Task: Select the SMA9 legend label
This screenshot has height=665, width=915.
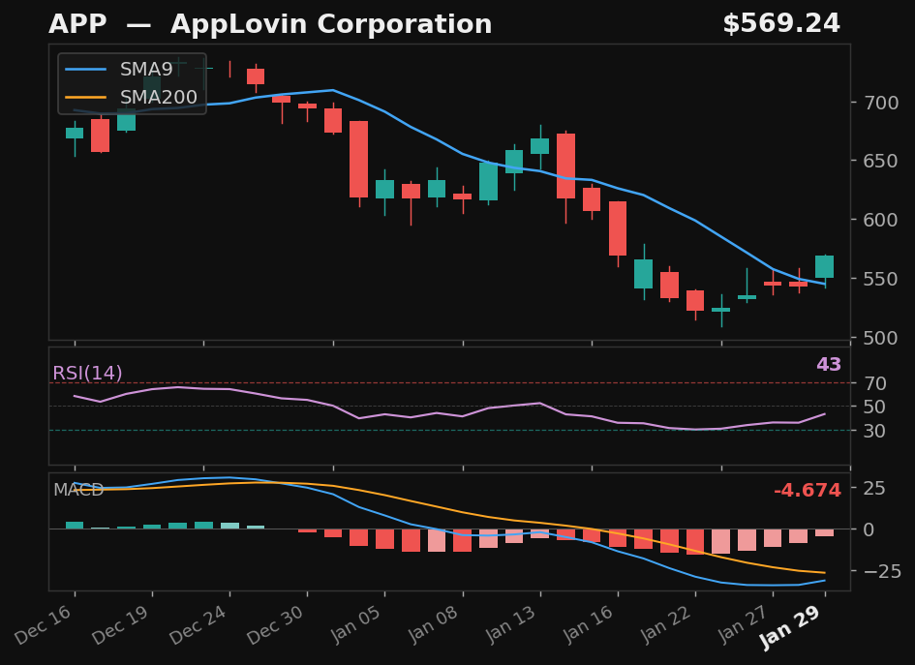Action: pyautogui.click(x=146, y=70)
